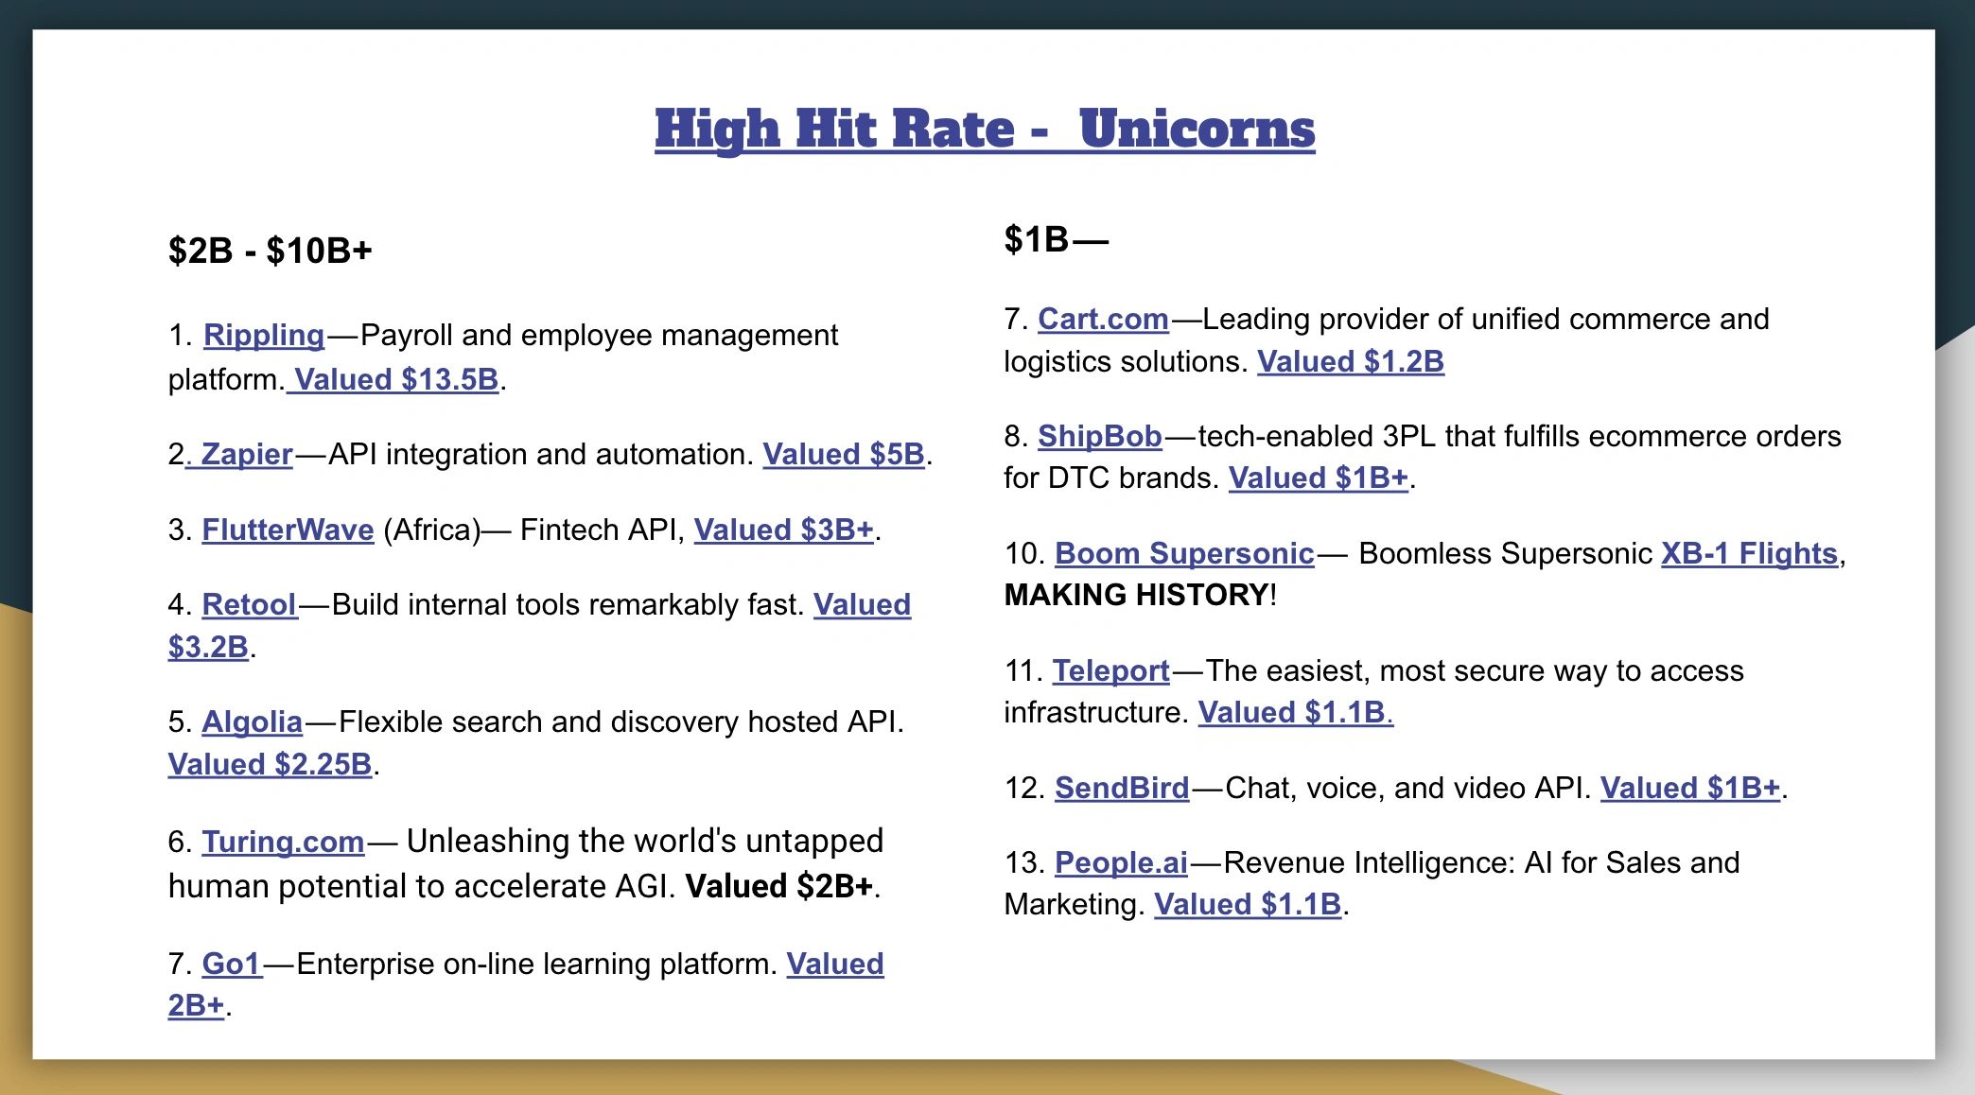
Task: Open the '$3.2B' Retool valuation link
Action: pos(208,648)
